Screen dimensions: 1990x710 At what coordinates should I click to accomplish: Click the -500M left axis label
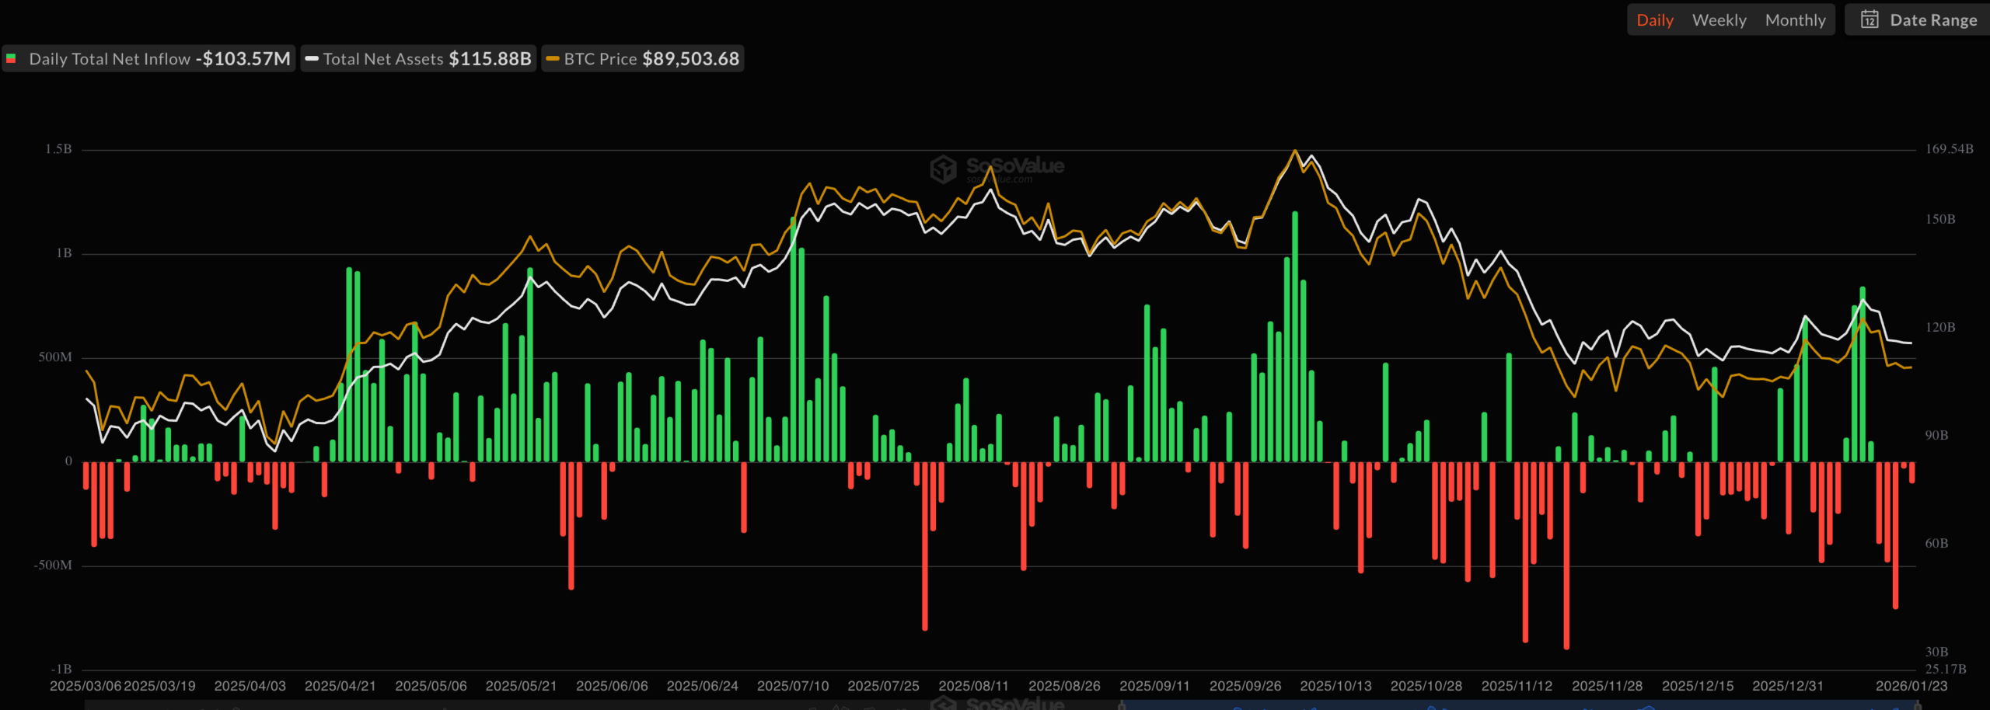pyautogui.click(x=53, y=566)
